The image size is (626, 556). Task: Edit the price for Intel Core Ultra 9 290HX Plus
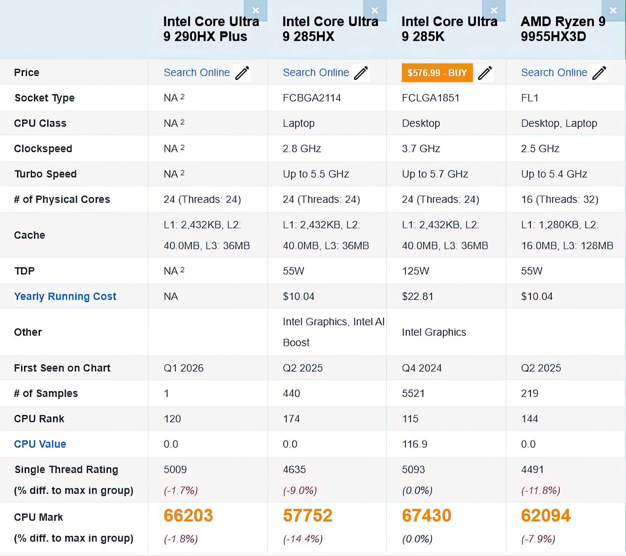click(x=242, y=73)
